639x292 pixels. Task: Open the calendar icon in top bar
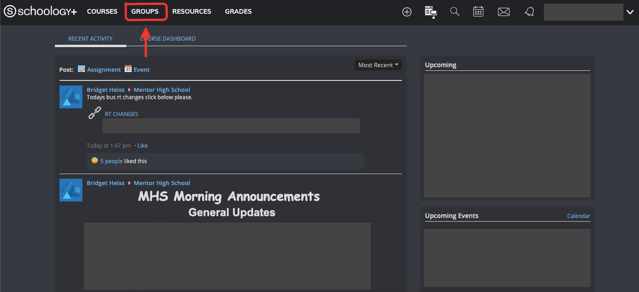(x=478, y=12)
